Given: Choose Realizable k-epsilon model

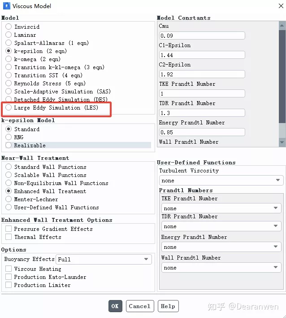Looking at the screenshot, I should 9,145.
